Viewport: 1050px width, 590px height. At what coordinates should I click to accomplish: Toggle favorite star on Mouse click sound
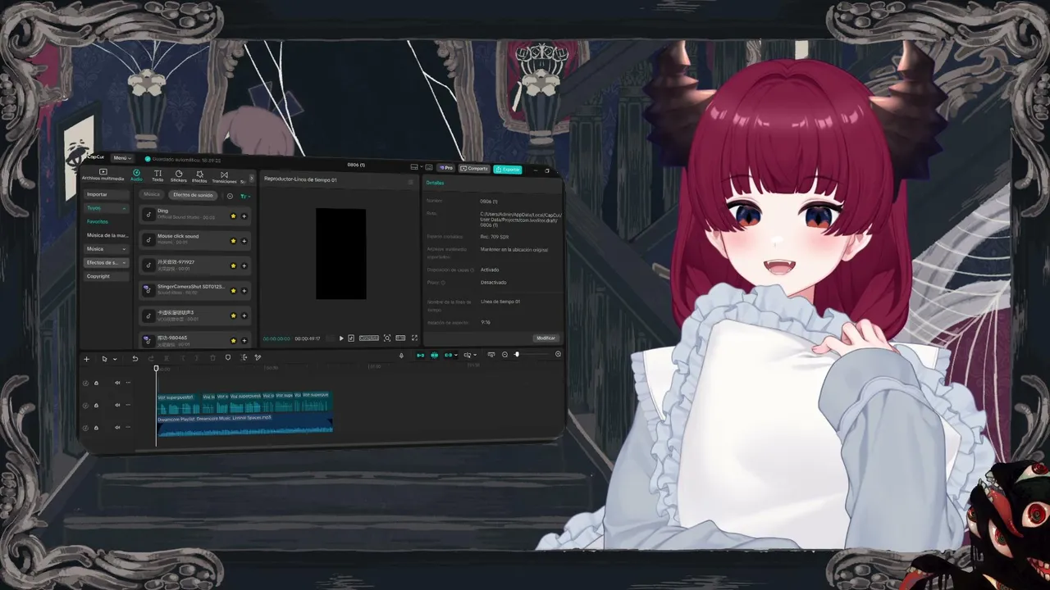pyautogui.click(x=233, y=241)
